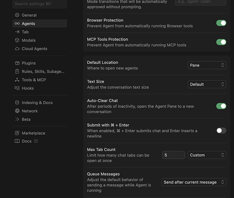Click the Default Location label
Image resolution: width=234 pixels, height=198 pixels.
pos(103,63)
